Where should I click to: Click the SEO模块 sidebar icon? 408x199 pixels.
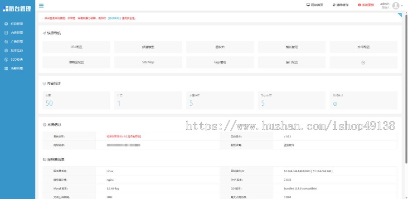[6, 59]
